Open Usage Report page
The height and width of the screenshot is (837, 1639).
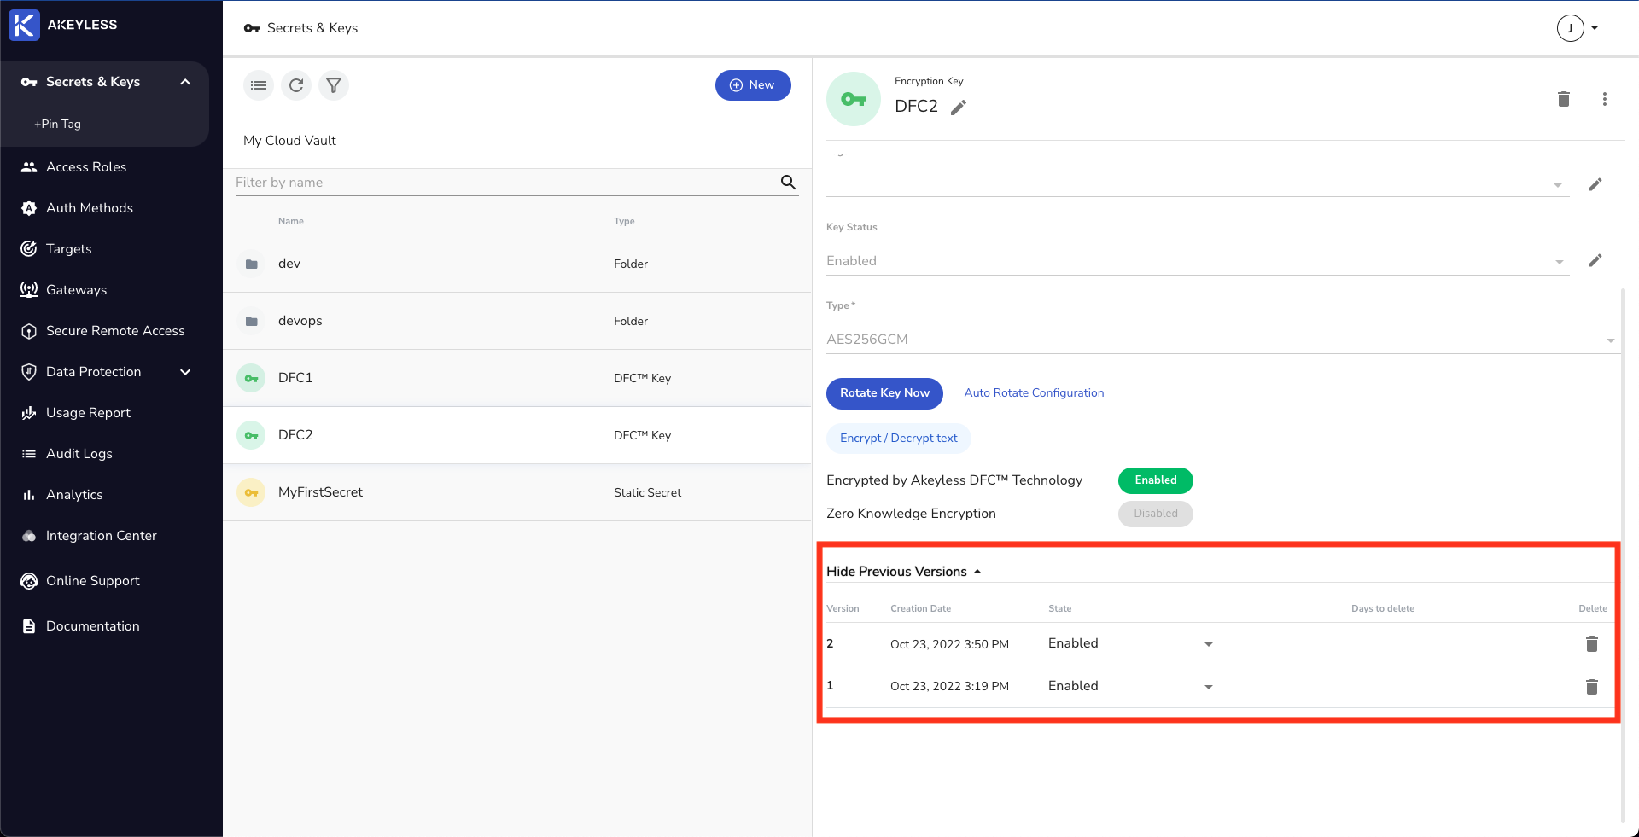(x=88, y=413)
